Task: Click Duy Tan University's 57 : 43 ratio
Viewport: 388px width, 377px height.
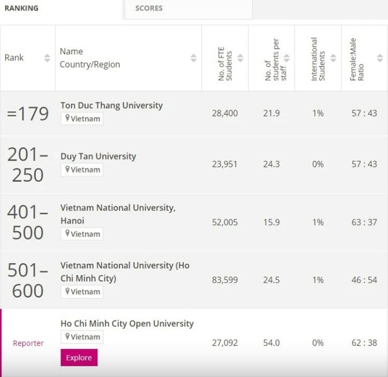Action: [364, 164]
